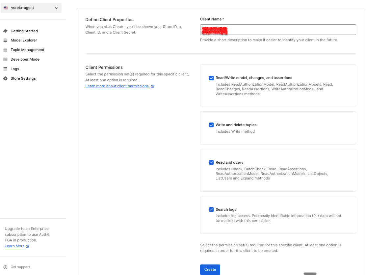This screenshot has height=275, width=366.
Task: Click the external link icon after client permissions link
Action: (152, 86)
